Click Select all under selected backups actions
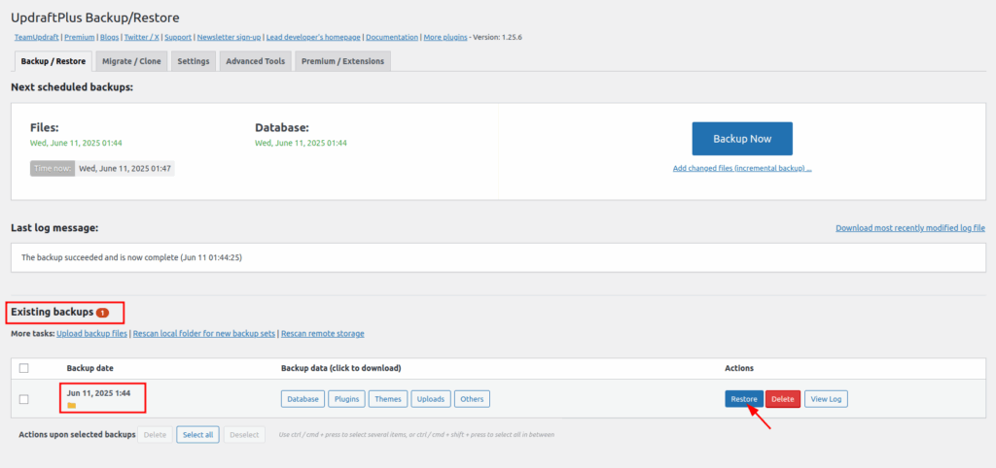Viewport: 996px width, 468px height. (198, 434)
